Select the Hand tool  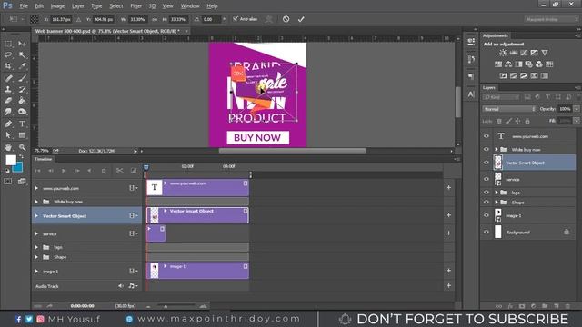8,147
